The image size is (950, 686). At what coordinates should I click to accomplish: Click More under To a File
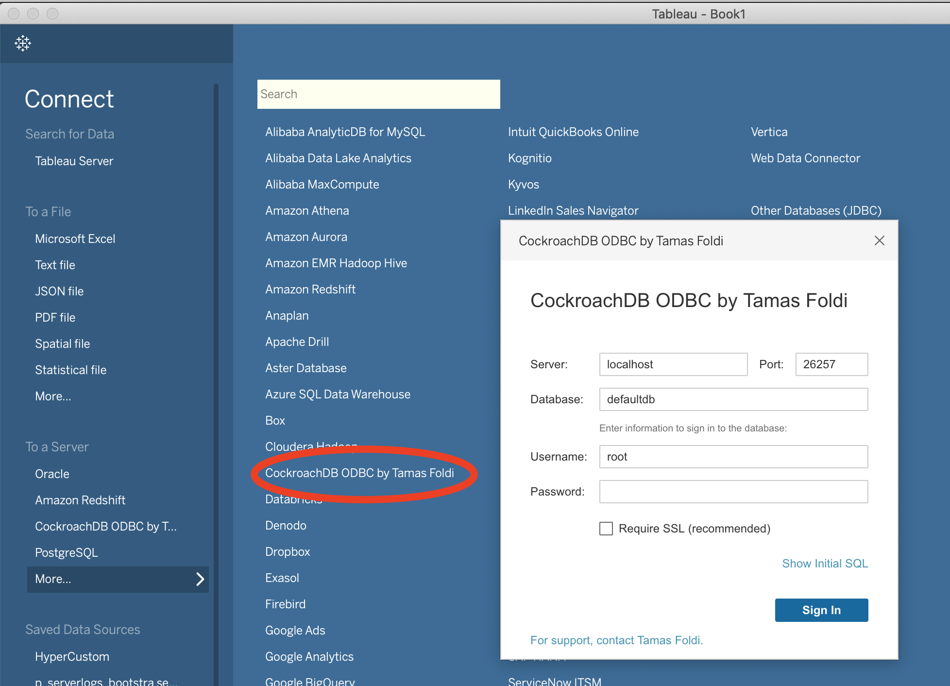pyautogui.click(x=53, y=396)
